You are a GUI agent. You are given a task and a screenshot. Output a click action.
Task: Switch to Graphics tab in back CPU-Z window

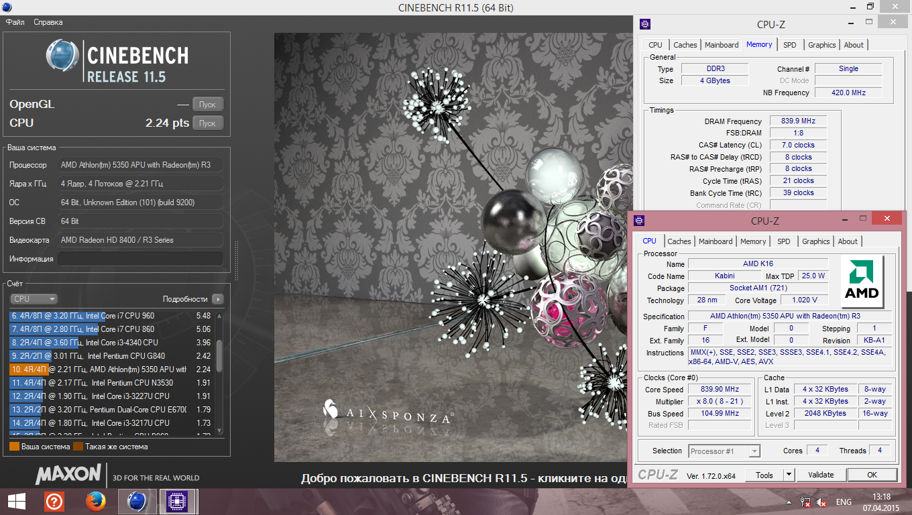pos(821,45)
